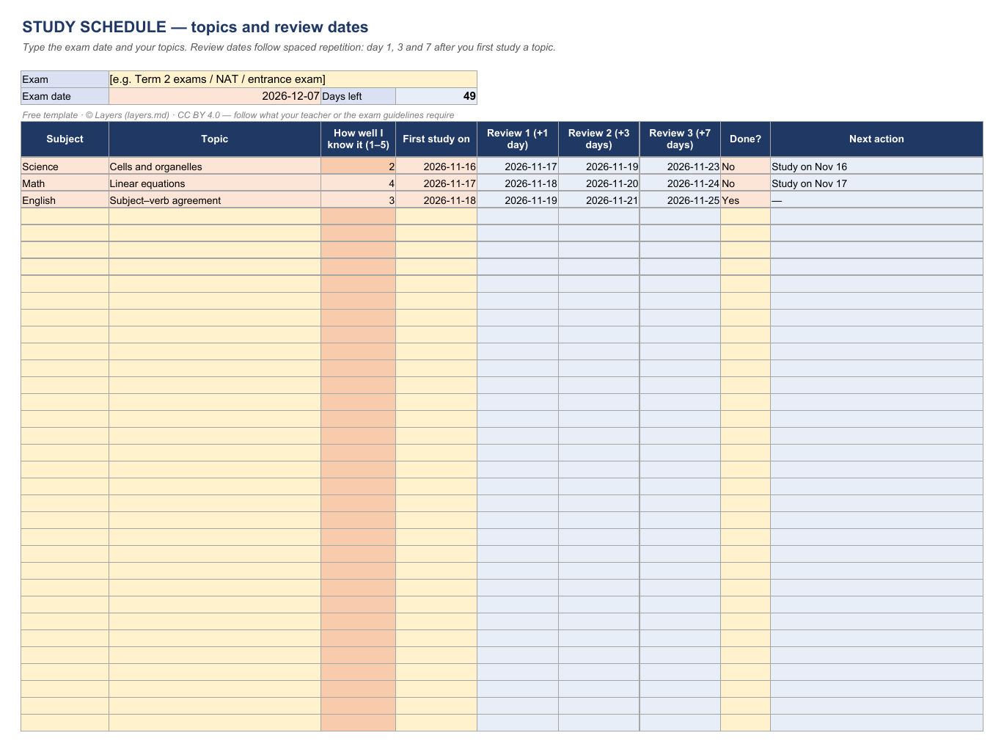Screen dimensions: 1004x752
Task: Click the Subject–verb agreement topic cell
Action: coord(215,200)
